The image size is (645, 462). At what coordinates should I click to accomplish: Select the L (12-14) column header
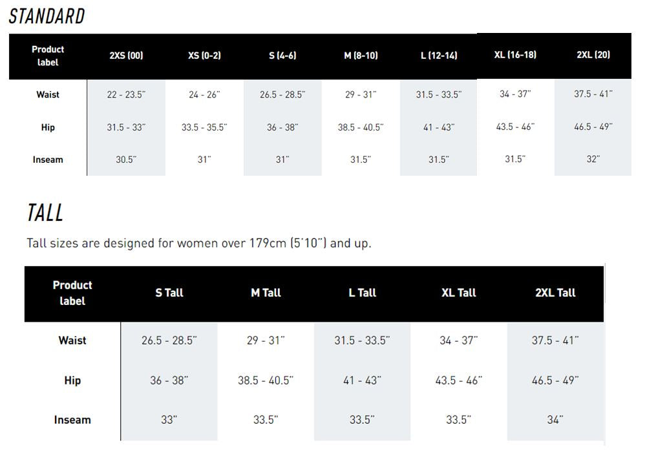coord(439,56)
